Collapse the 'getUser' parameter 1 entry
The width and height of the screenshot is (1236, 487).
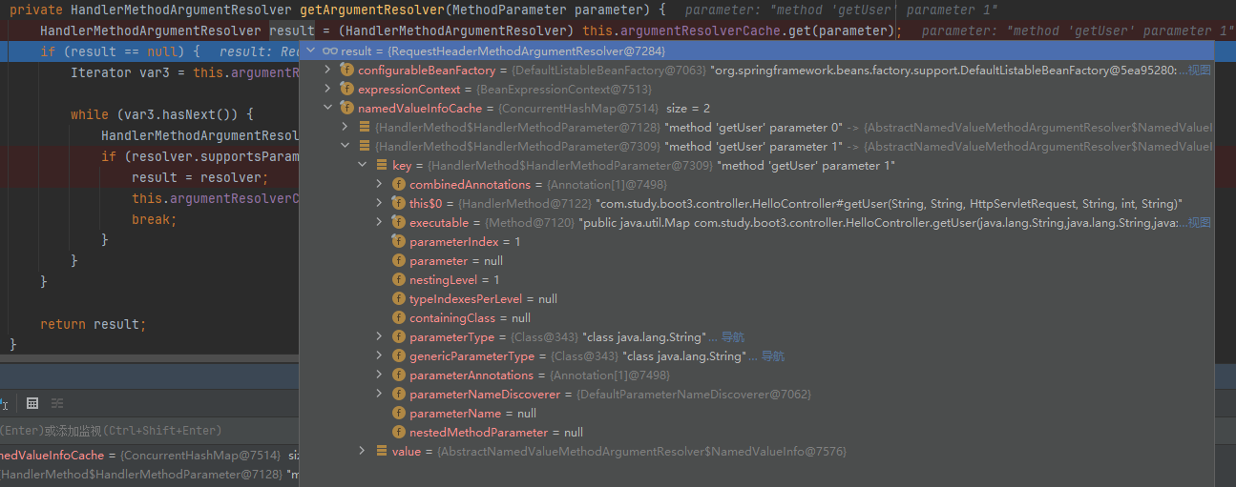tap(346, 146)
